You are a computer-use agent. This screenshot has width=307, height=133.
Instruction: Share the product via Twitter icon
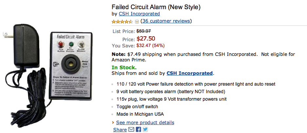[x=145, y=129]
